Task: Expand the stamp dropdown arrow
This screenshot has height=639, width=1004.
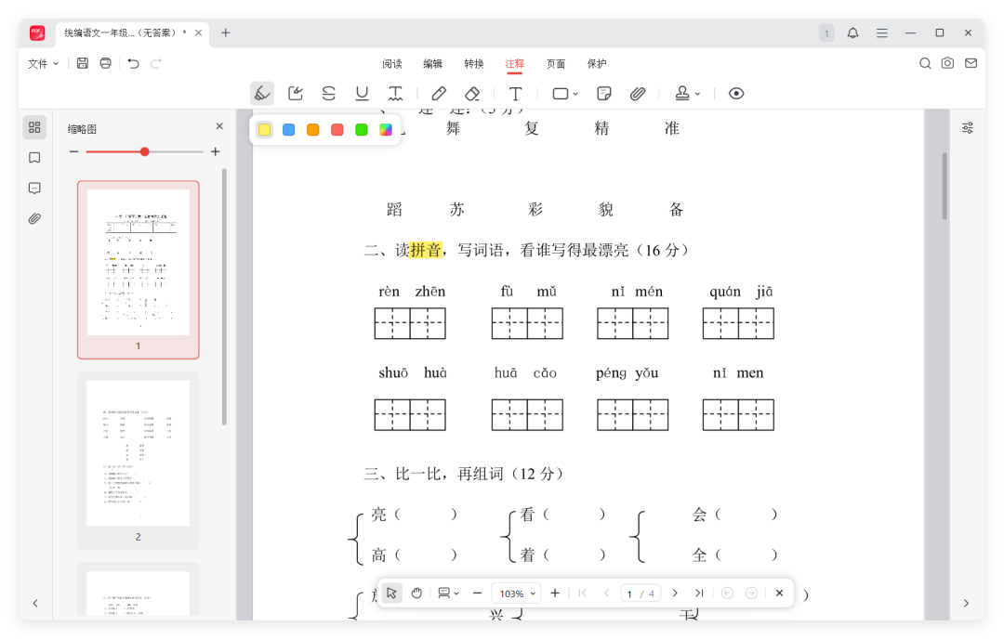Action: 697,94
